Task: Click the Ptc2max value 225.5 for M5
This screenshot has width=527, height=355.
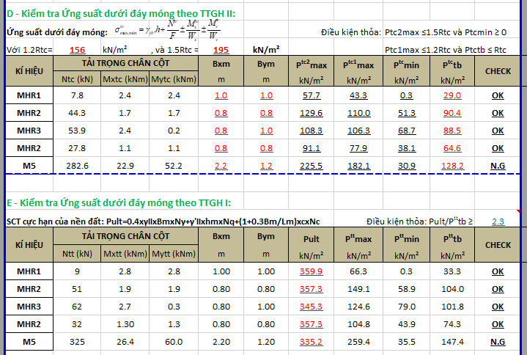Action: pos(312,166)
